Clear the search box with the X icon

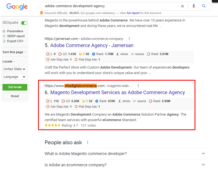coord(182,6)
